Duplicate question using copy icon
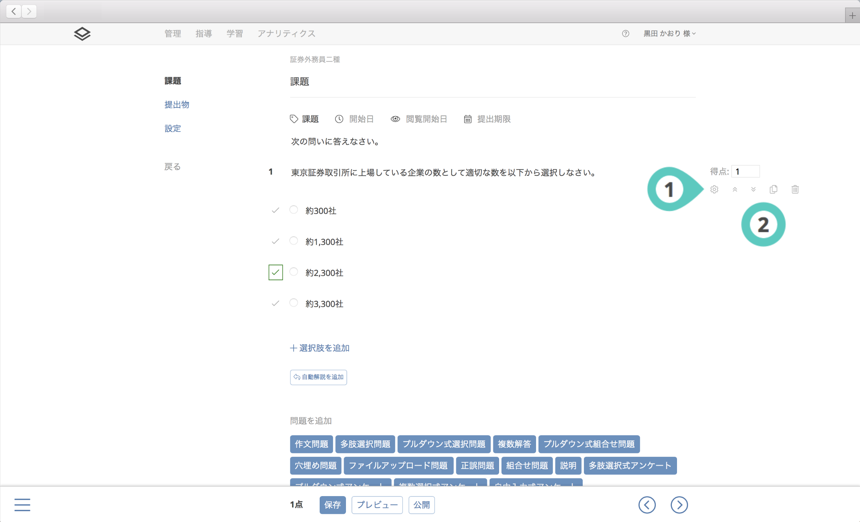 coord(774,190)
